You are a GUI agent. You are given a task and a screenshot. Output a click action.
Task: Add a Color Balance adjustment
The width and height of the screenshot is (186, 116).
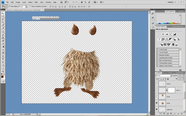167,39
